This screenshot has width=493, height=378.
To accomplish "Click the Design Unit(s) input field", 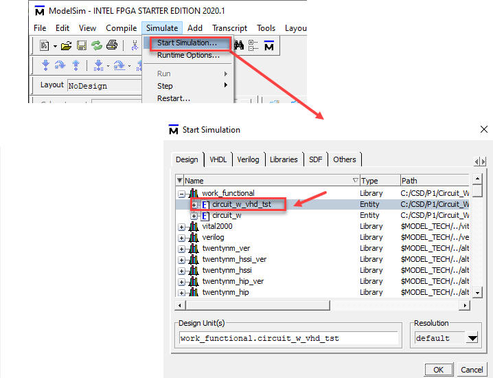I will pyautogui.click(x=288, y=338).
